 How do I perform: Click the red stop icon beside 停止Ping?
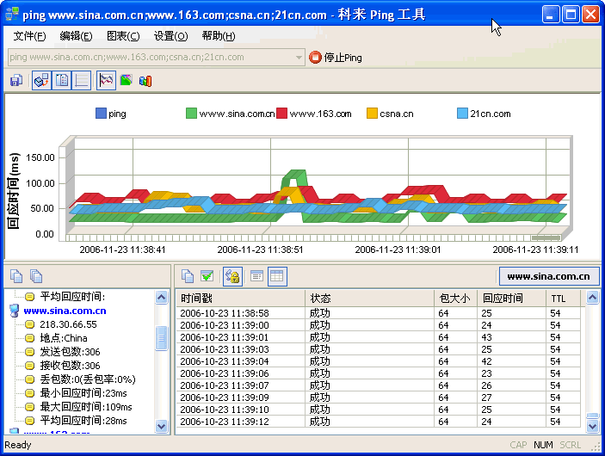(x=315, y=58)
